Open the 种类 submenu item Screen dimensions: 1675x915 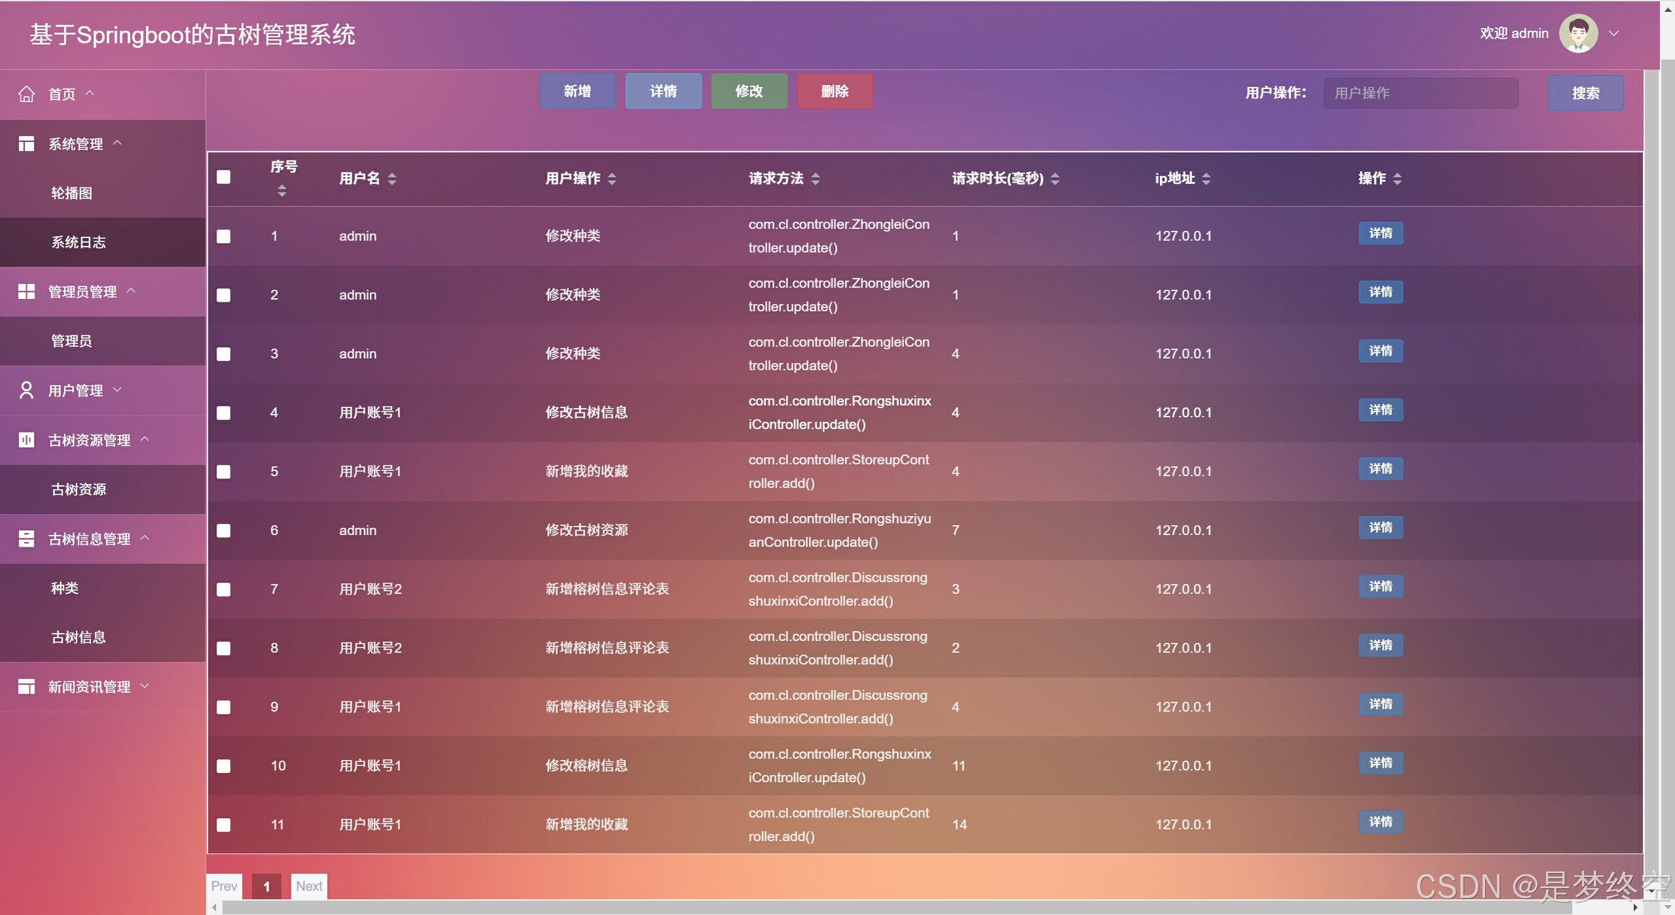pyautogui.click(x=103, y=589)
